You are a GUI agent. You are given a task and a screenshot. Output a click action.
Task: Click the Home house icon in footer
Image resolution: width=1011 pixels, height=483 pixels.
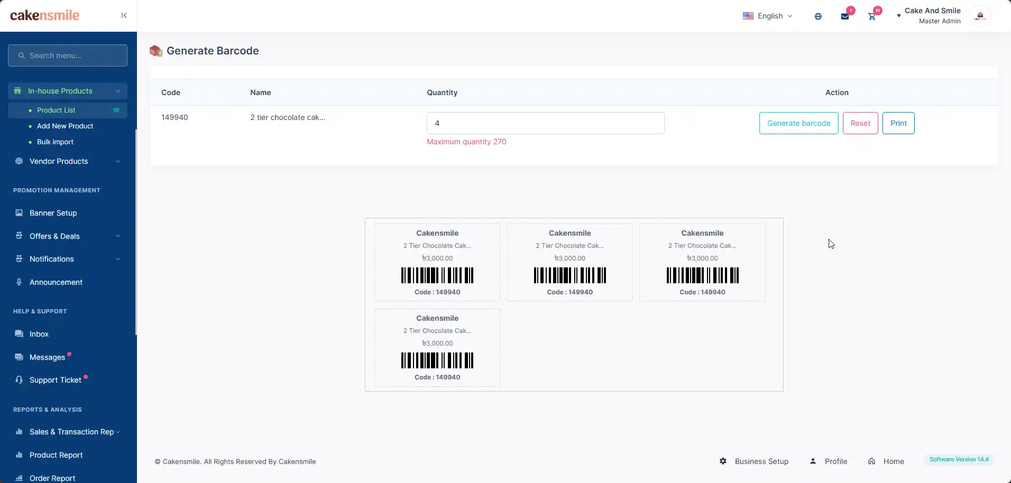871,461
